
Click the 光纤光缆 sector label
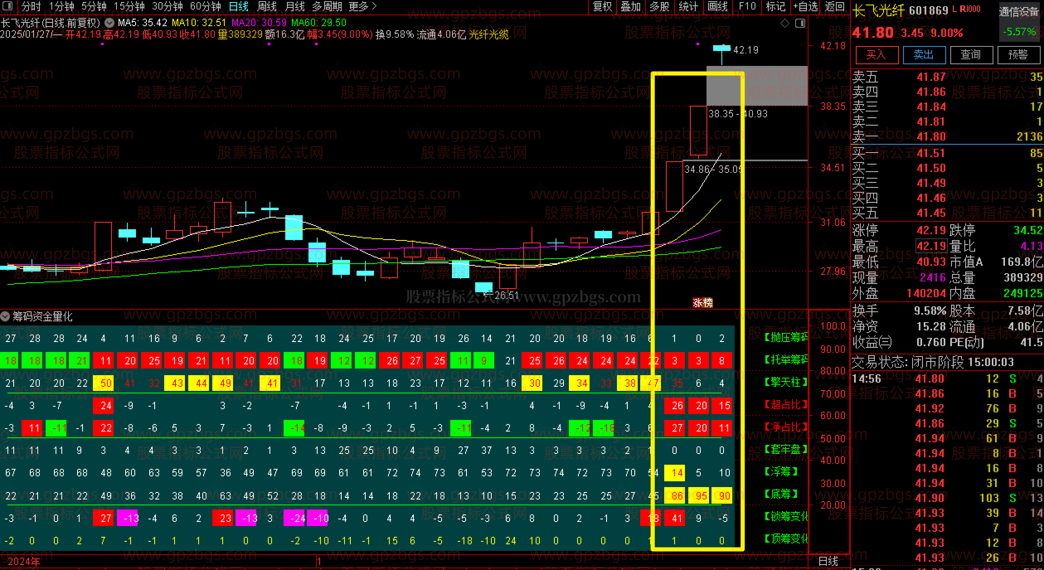coord(488,35)
